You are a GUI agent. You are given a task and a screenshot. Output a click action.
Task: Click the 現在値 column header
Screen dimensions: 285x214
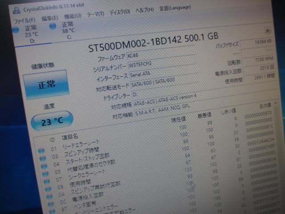(x=178, y=119)
